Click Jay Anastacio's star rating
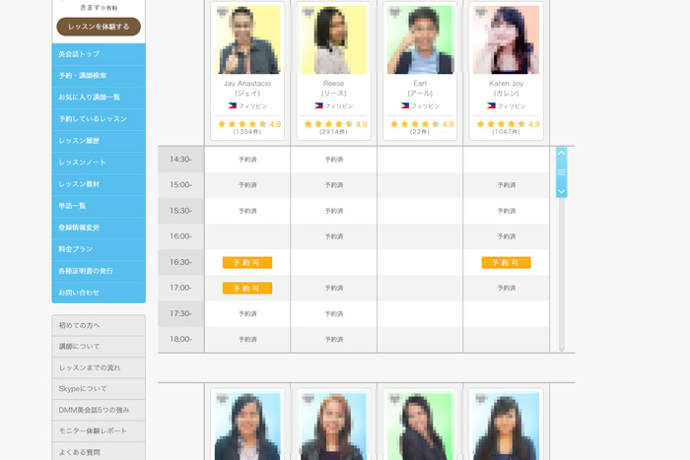 click(x=241, y=124)
